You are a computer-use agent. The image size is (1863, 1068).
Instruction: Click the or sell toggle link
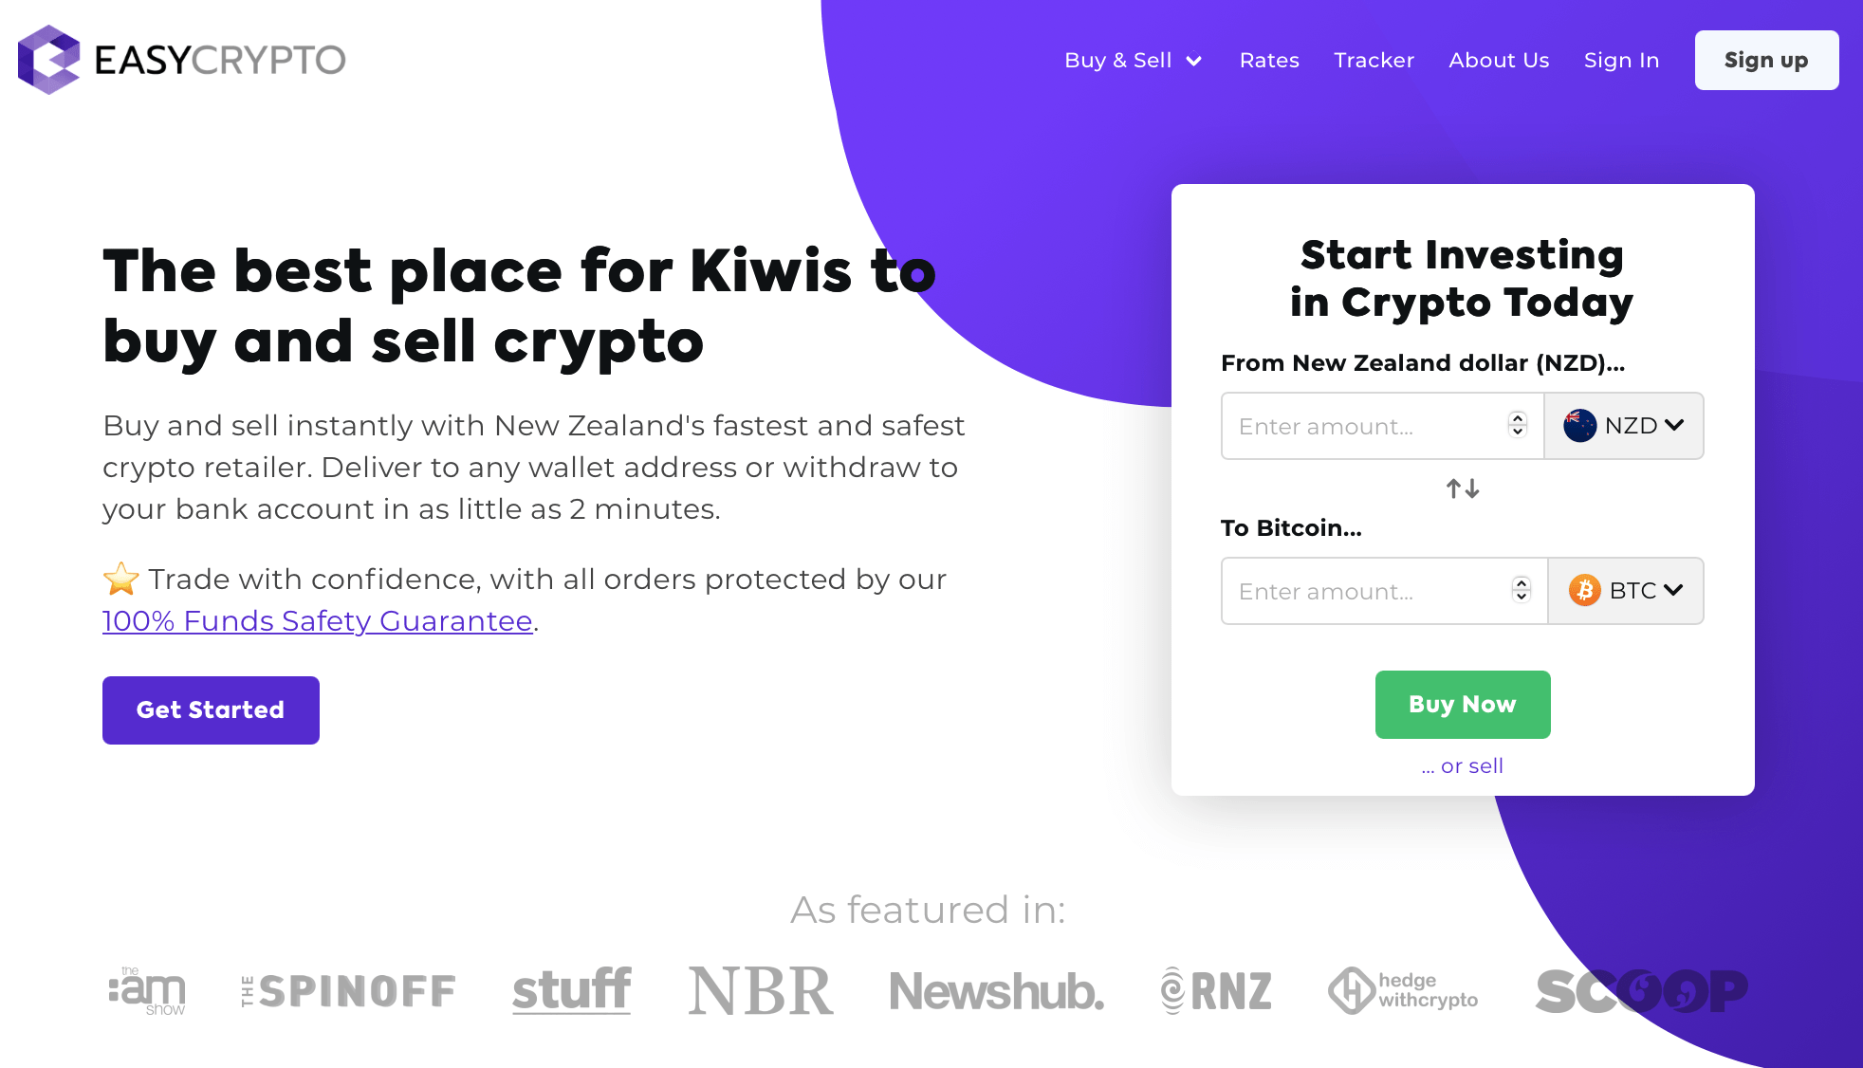pos(1464,766)
